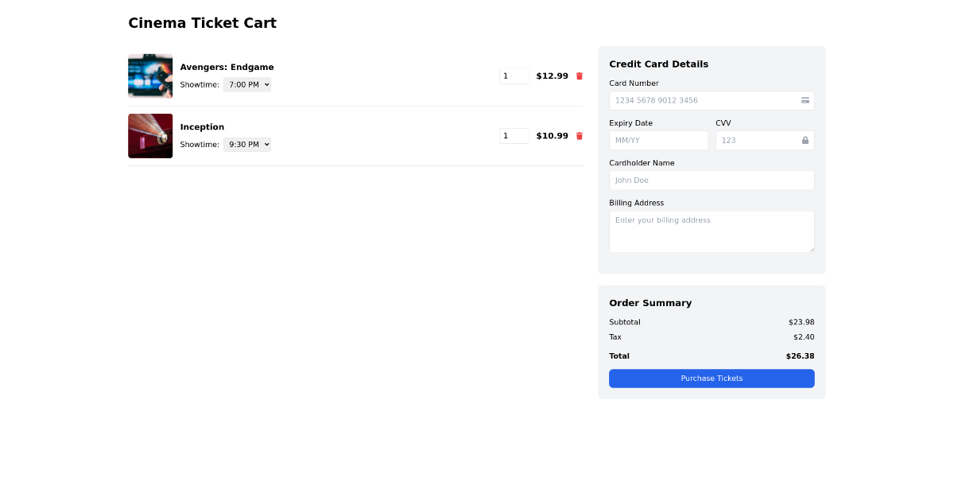
Task: Click inside the CVV input box
Action: (x=755, y=140)
